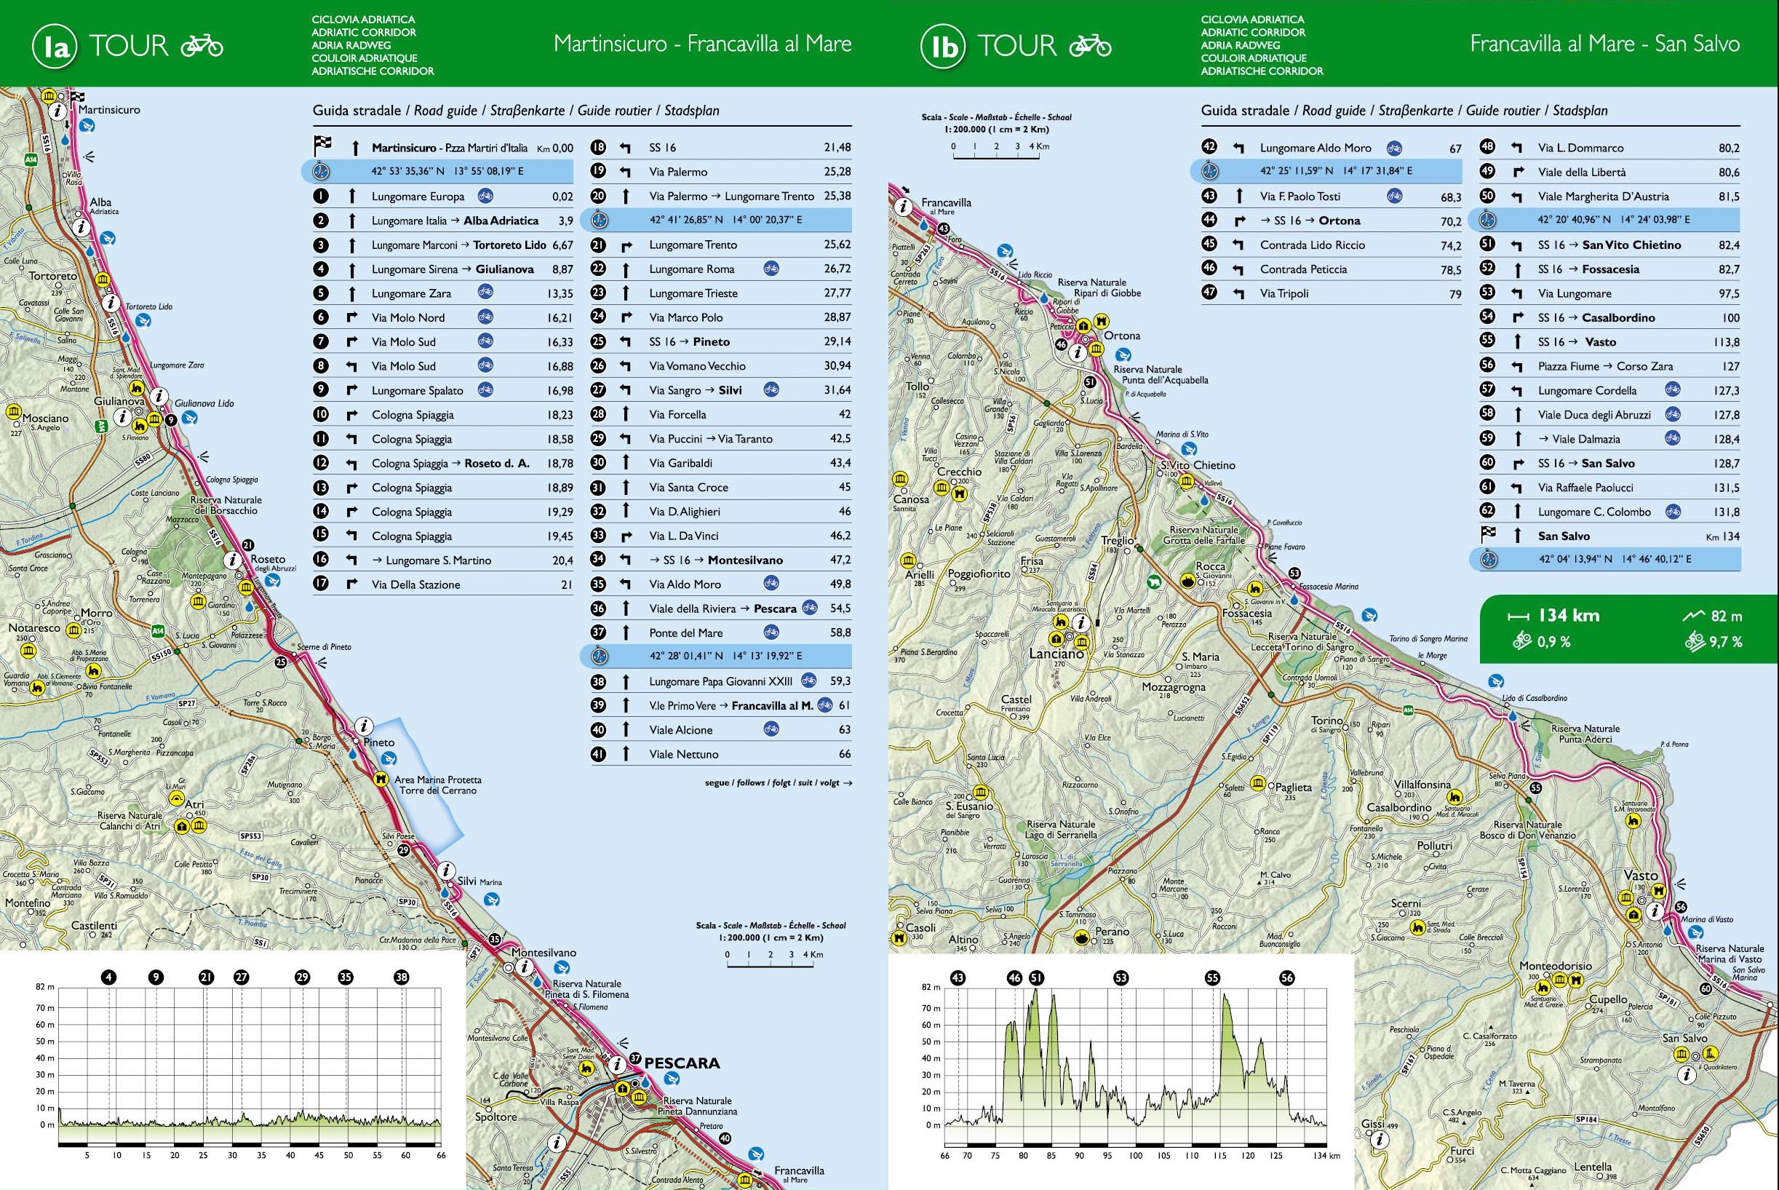Click the 'Piazza Fiume → Corso Zara' row text
This screenshot has width=1779, height=1190.
pyautogui.click(x=1605, y=366)
